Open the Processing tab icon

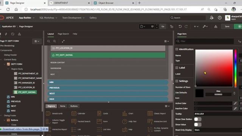click(x=12, y=34)
